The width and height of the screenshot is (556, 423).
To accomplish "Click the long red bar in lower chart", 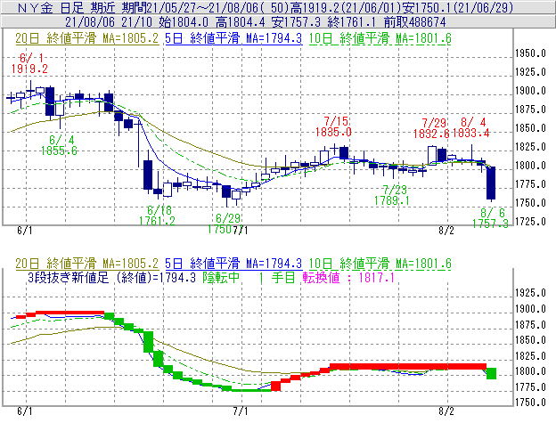I will click(408, 366).
